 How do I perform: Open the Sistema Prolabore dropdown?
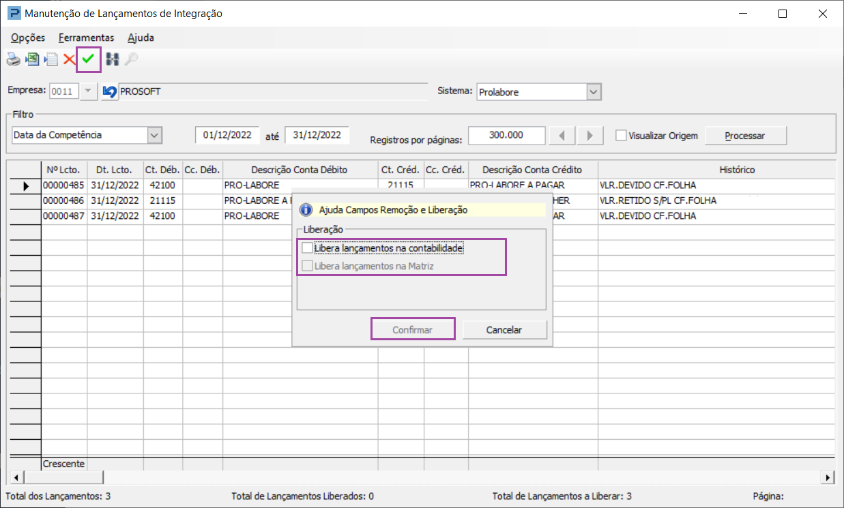[x=594, y=91]
